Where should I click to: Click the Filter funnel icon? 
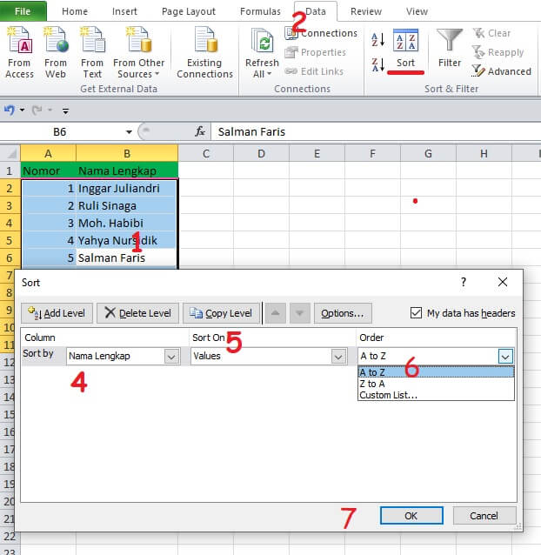[450, 41]
